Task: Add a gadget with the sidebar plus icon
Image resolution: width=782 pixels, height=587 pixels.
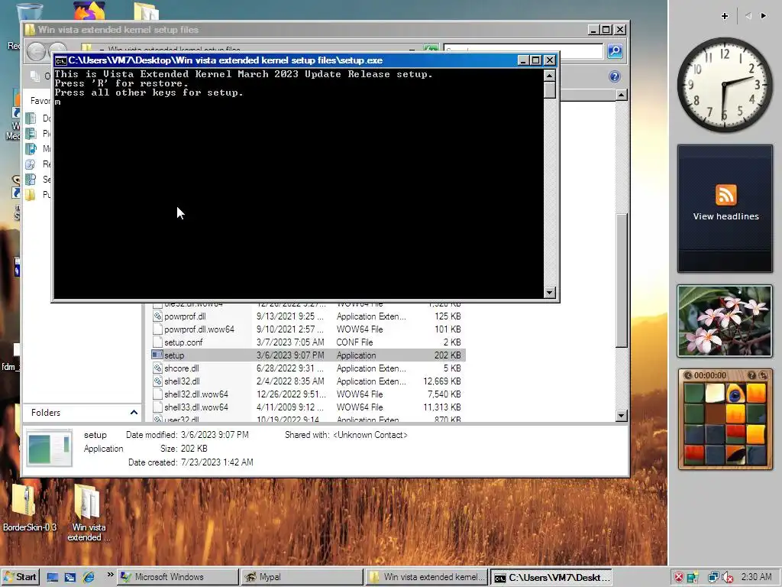Action: pyautogui.click(x=725, y=16)
